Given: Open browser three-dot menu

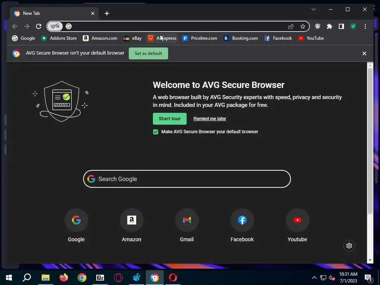Looking at the screenshot, I should [x=365, y=26].
